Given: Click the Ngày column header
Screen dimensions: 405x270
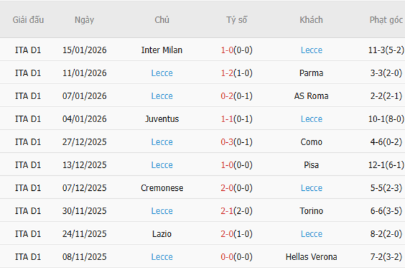Looking at the screenshot, I should [x=84, y=20].
